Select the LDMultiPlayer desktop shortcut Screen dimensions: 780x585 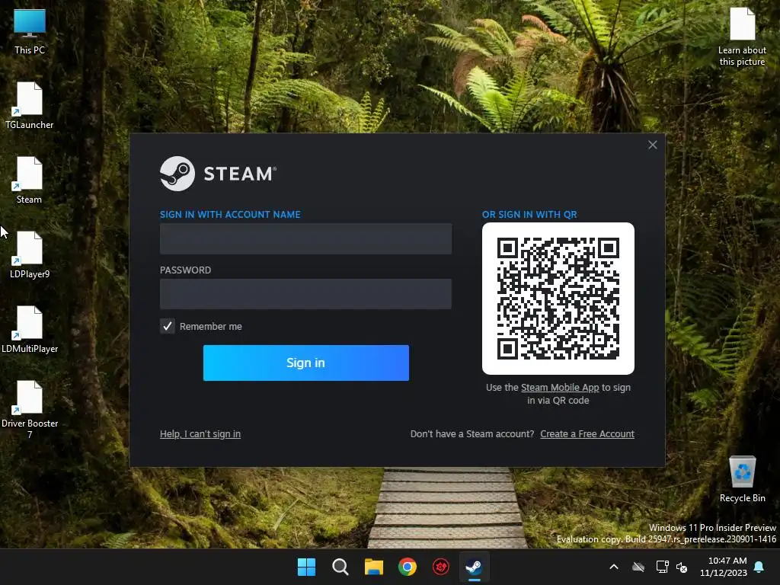(x=30, y=330)
